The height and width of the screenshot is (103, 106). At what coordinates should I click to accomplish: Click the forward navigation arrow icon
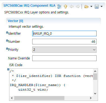tap(78, 6)
